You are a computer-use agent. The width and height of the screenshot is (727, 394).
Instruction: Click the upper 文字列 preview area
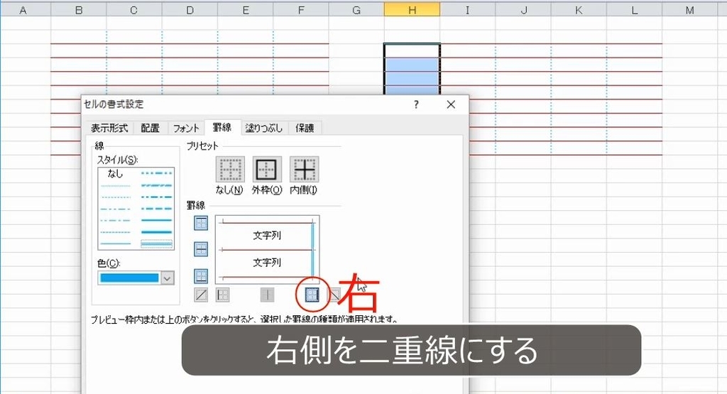[267, 236]
